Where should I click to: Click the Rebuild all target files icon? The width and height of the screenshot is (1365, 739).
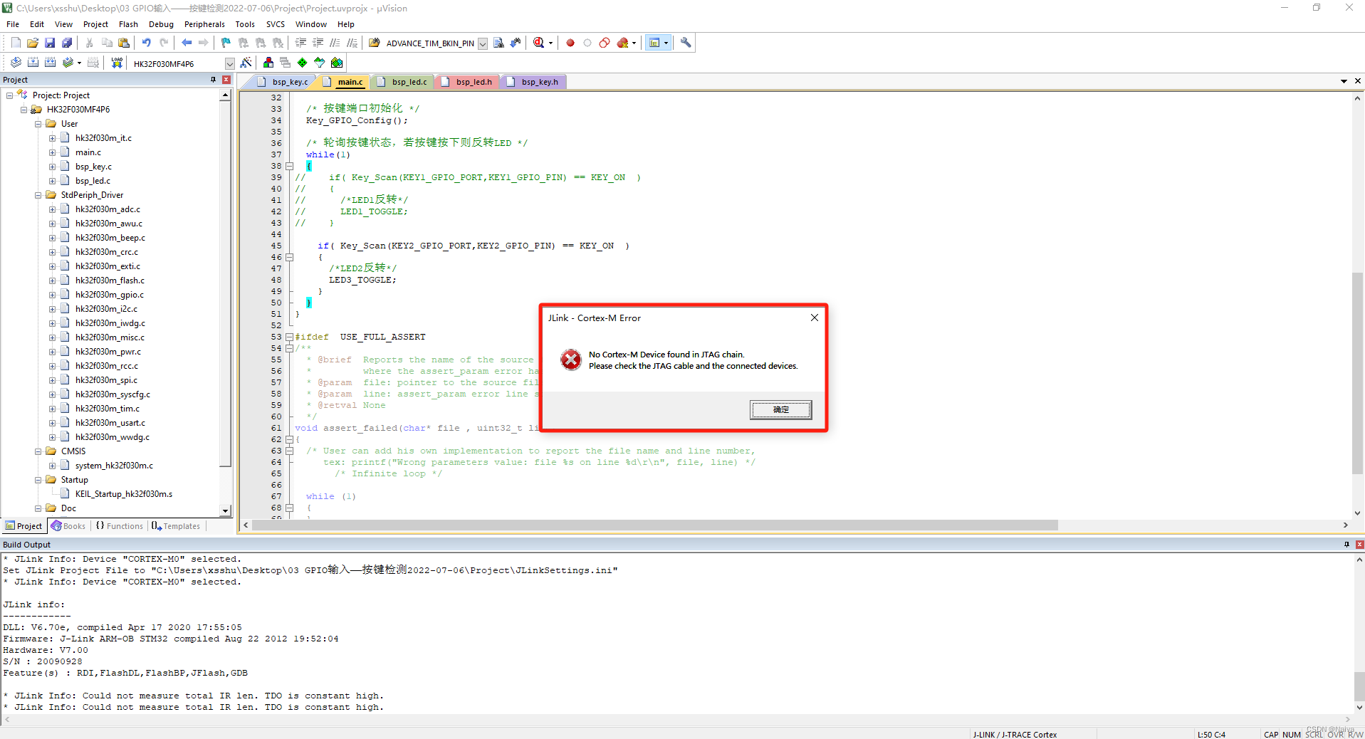tap(50, 62)
